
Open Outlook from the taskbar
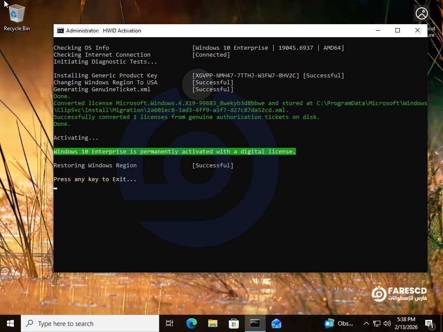[276, 323]
